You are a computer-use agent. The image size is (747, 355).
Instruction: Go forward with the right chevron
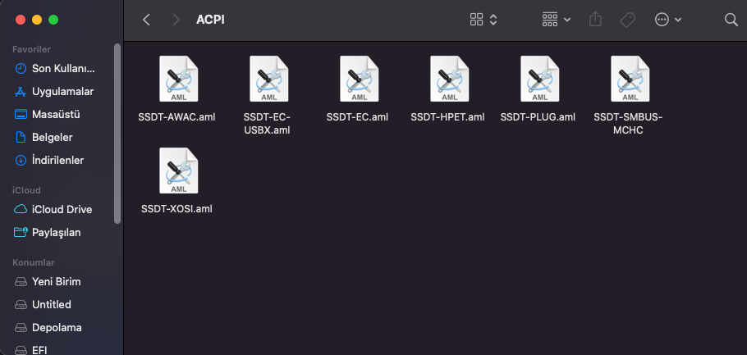pyautogui.click(x=176, y=20)
